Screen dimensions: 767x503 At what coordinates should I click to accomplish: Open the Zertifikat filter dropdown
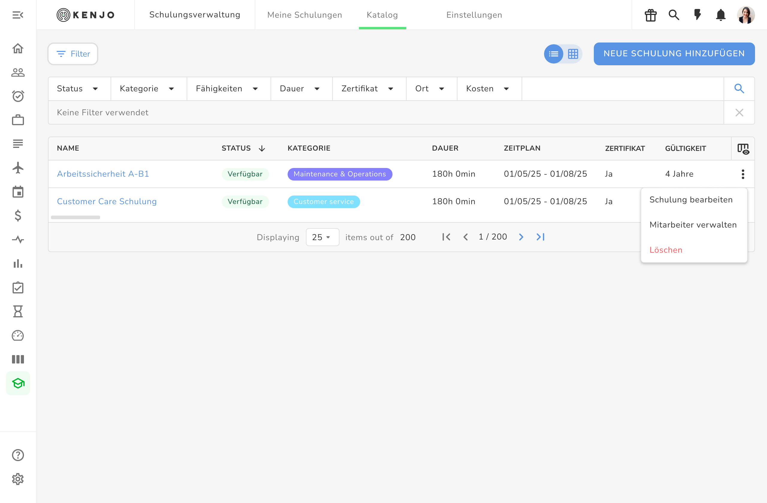[367, 89]
